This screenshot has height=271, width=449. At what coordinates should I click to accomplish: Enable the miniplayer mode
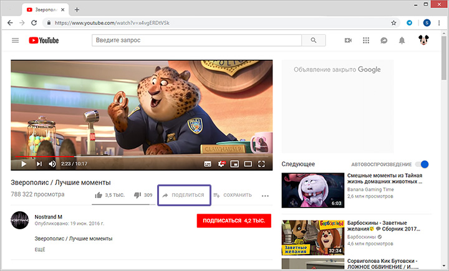tap(234, 164)
